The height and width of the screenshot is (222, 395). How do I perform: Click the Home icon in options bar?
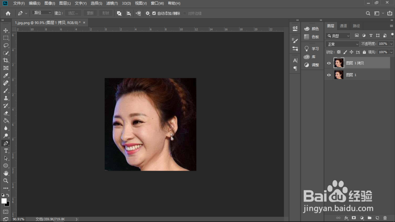click(x=8, y=13)
